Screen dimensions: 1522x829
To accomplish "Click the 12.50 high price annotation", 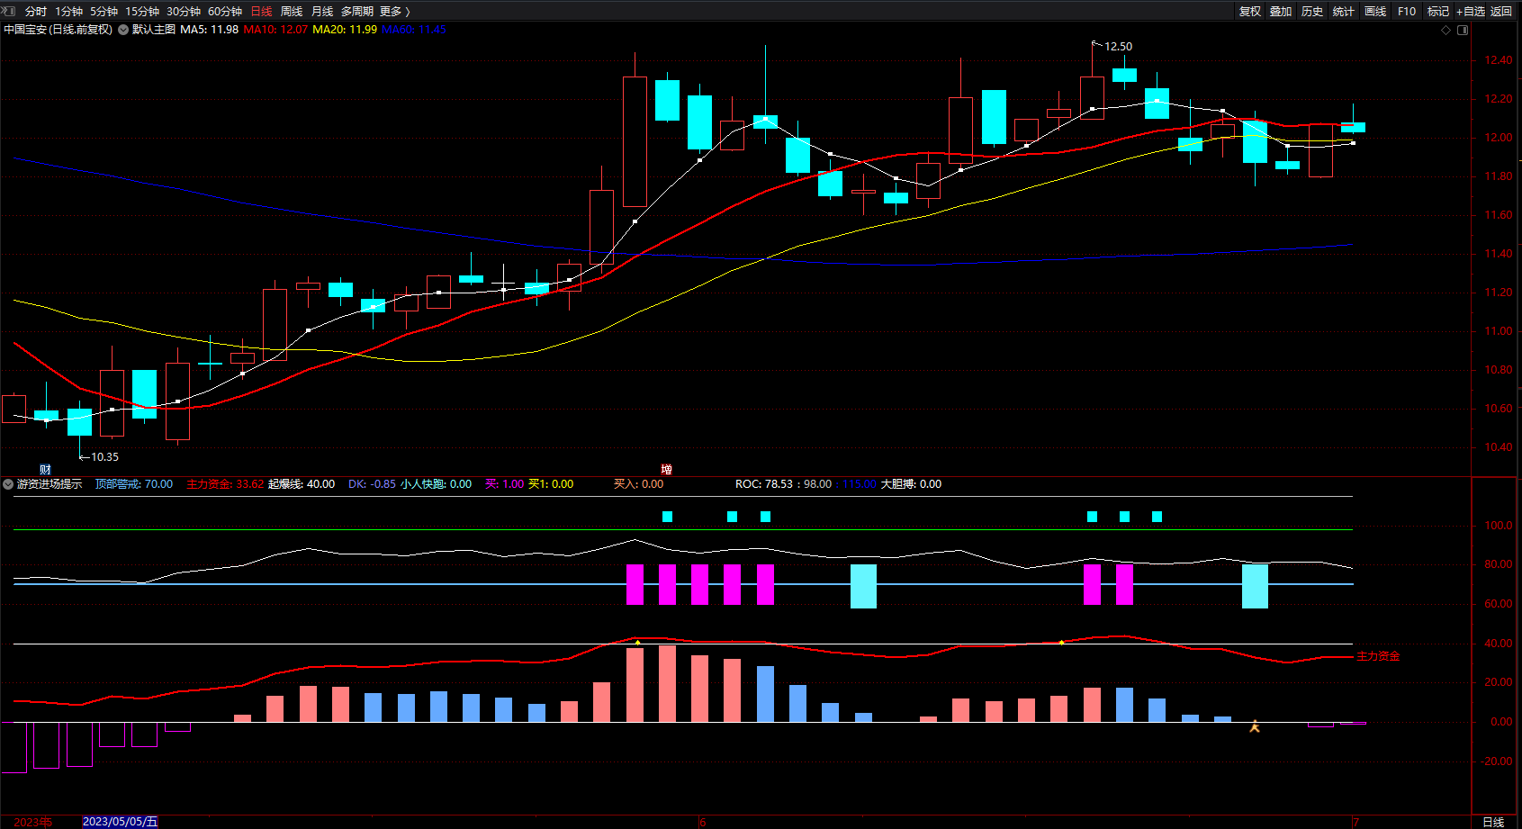I will [1118, 47].
